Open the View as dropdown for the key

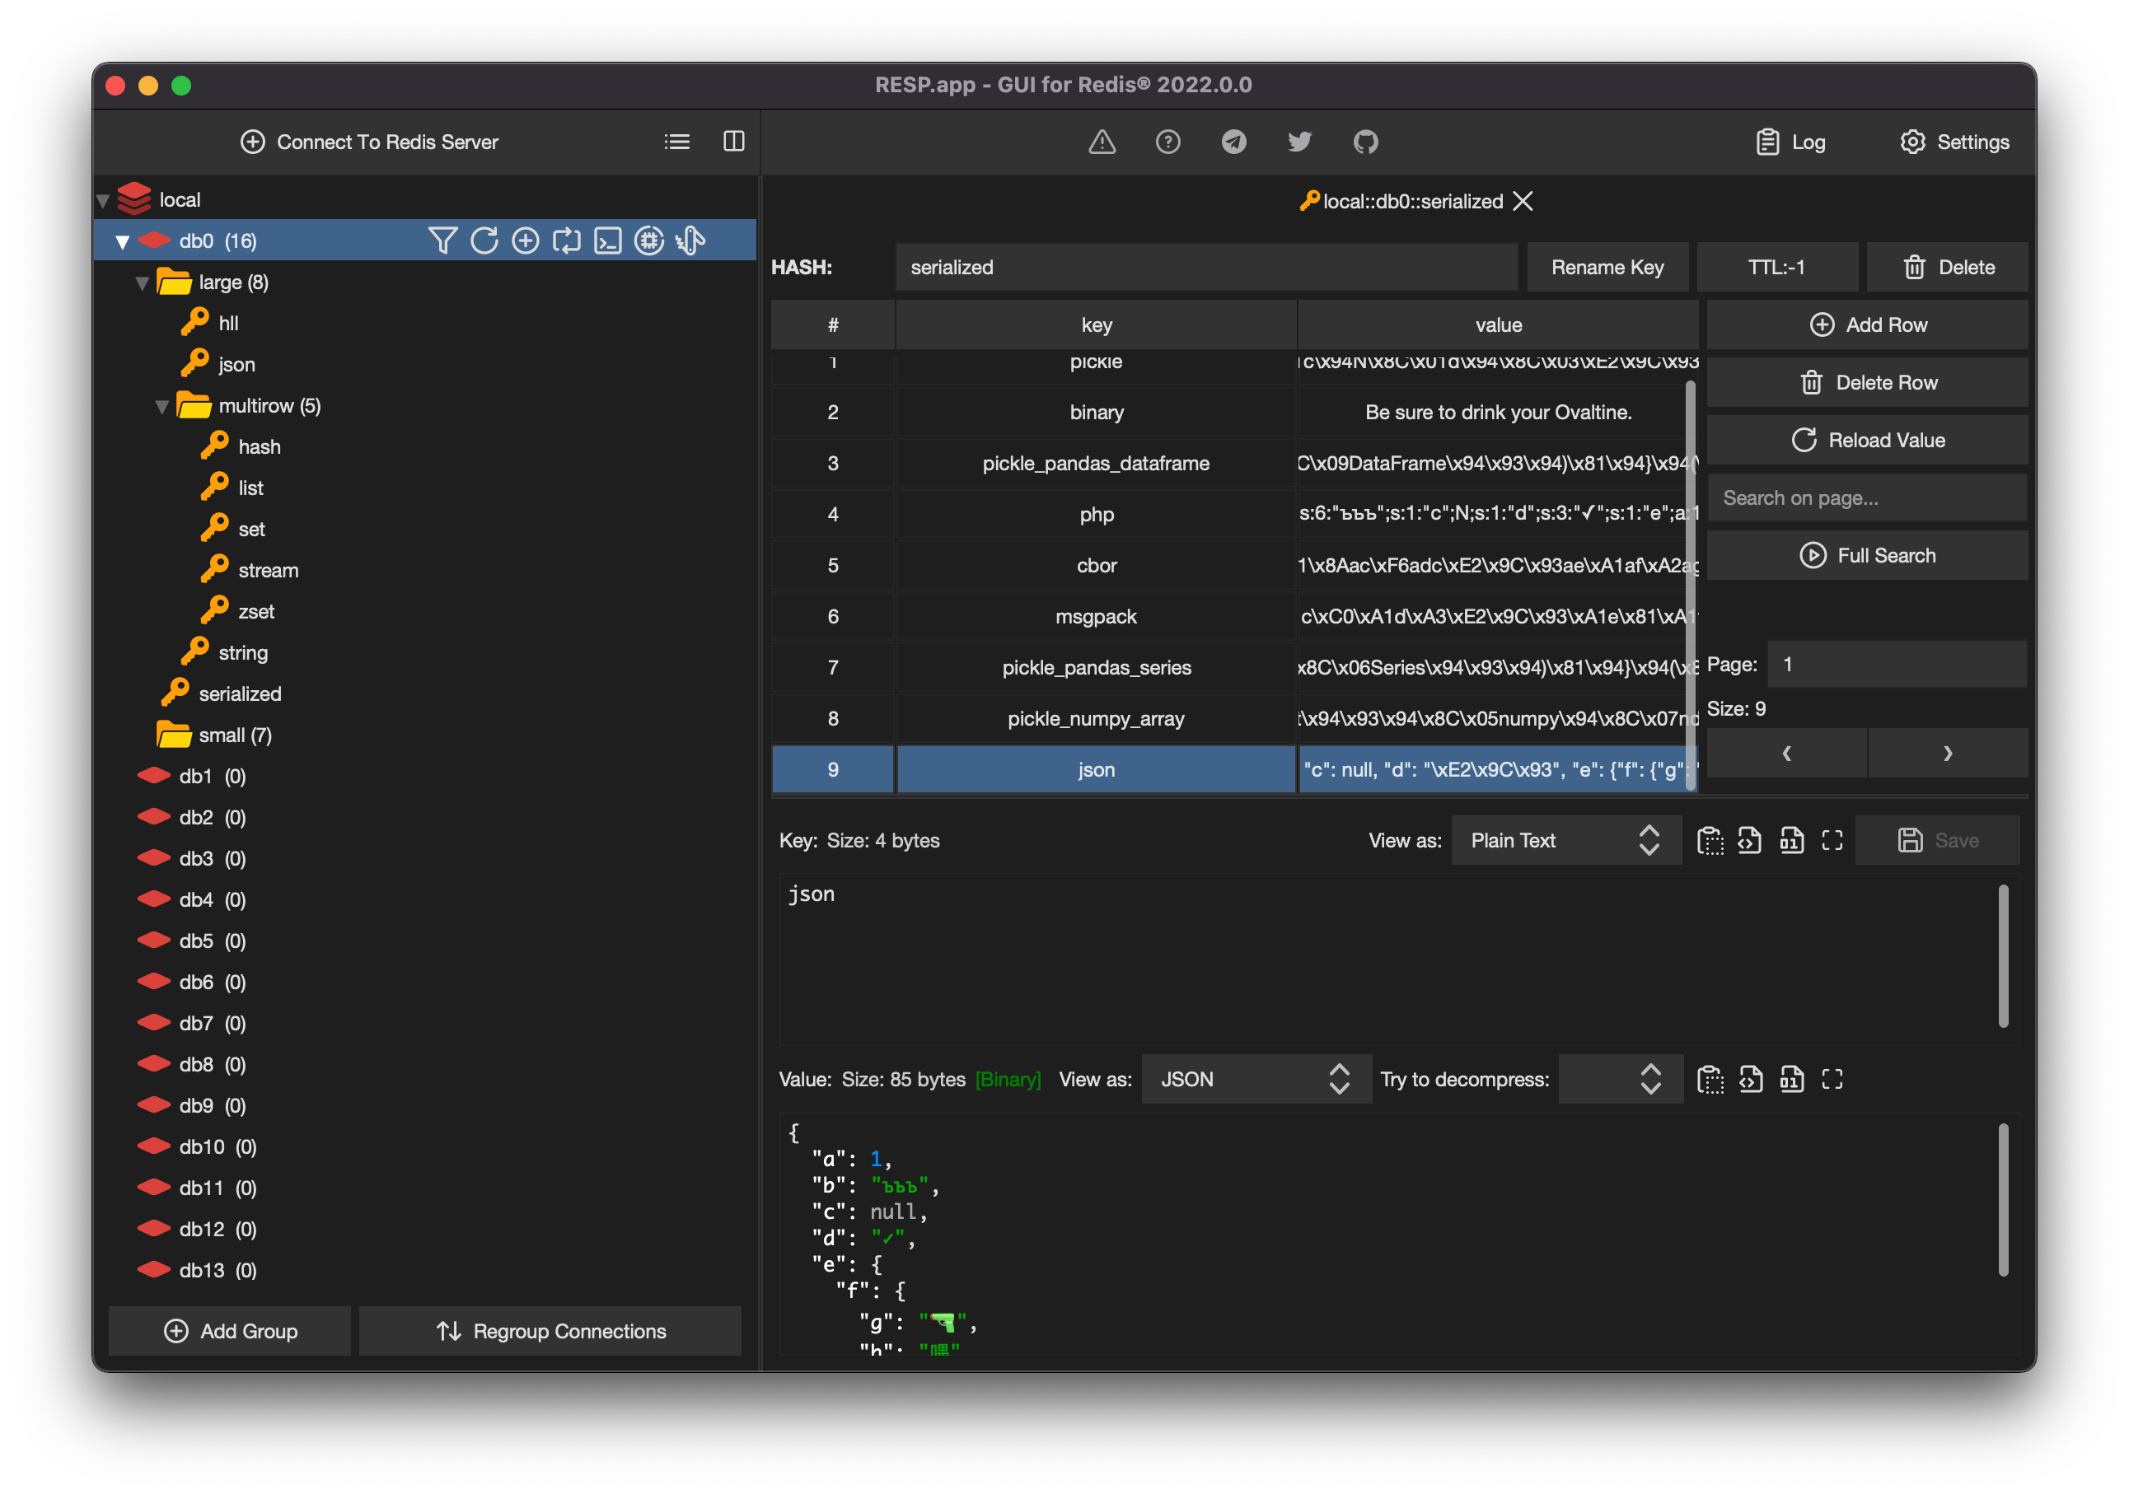[x=1565, y=840]
